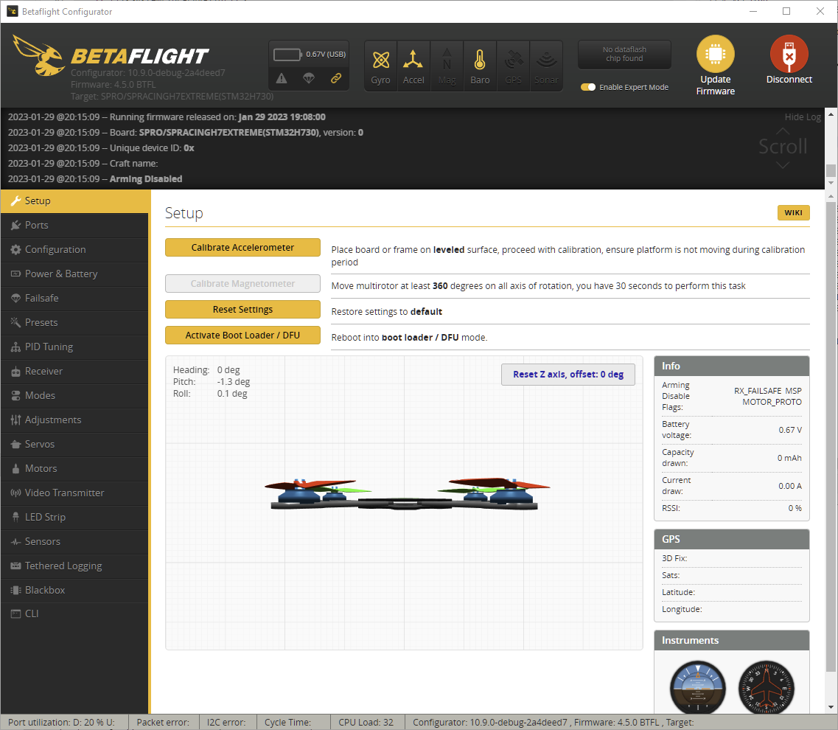
Task: Open the Ports tab
Action: 74,225
